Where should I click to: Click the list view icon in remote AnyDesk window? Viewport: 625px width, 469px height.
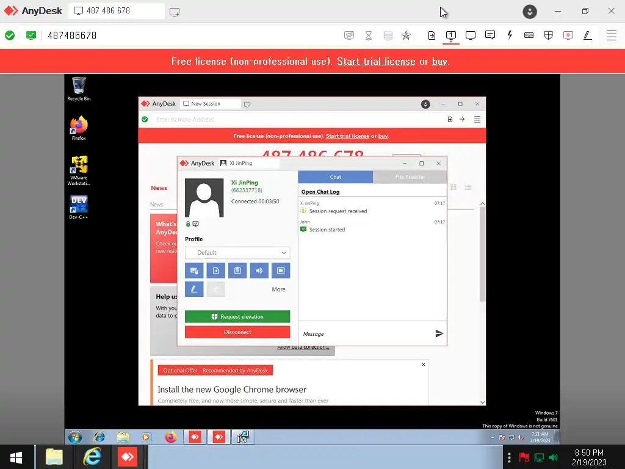coord(468,187)
